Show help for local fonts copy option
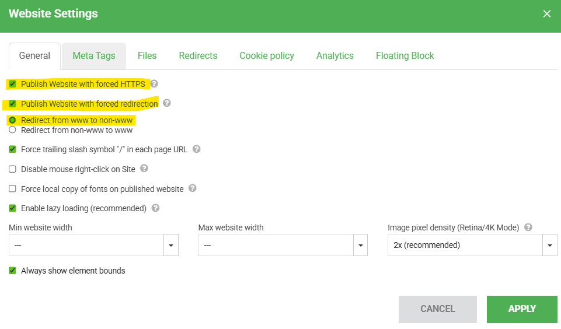561x329 pixels. click(x=193, y=188)
